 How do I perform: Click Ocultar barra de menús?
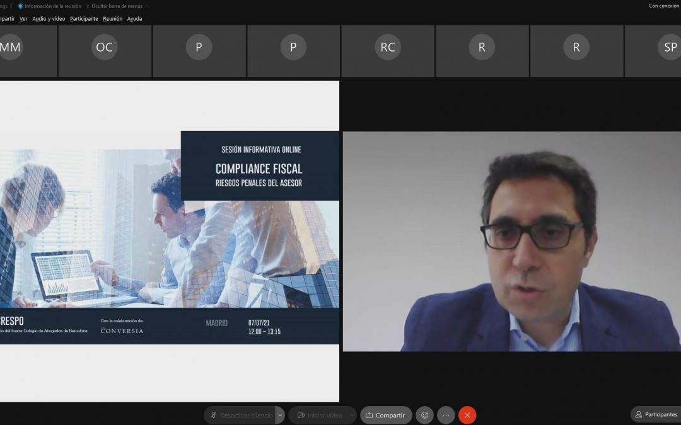pyautogui.click(x=120, y=6)
